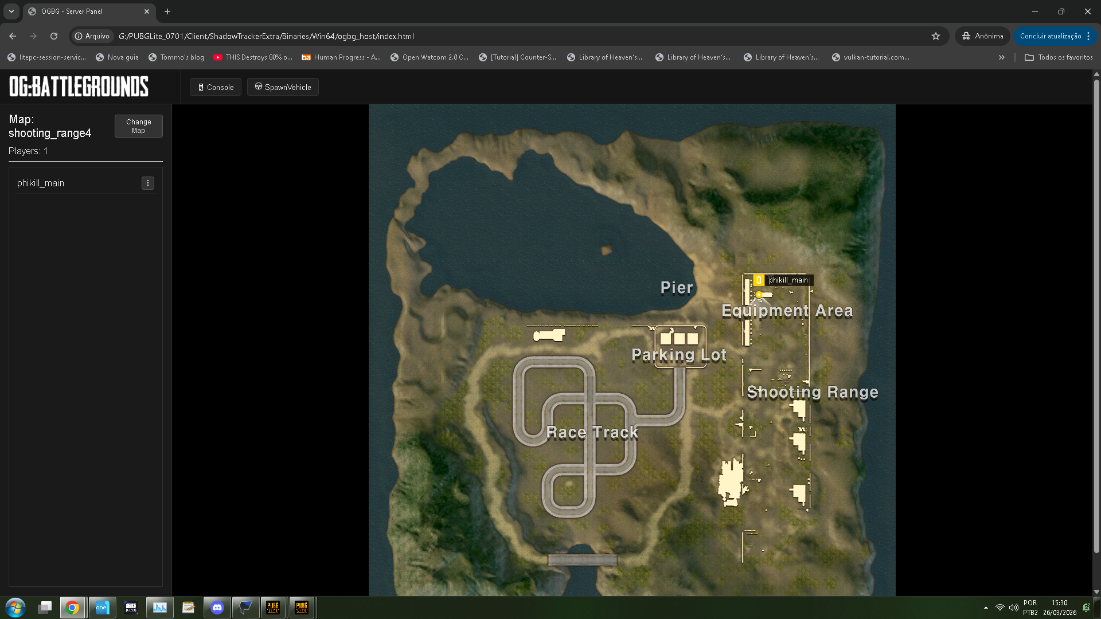Image resolution: width=1101 pixels, height=619 pixels.
Task: Open THIS Destroys 80% YouTube bookmark
Action: [253, 57]
